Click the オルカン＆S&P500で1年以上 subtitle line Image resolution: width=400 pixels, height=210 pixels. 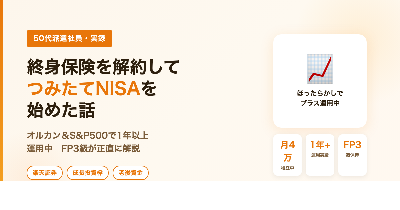click(x=87, y=135)
